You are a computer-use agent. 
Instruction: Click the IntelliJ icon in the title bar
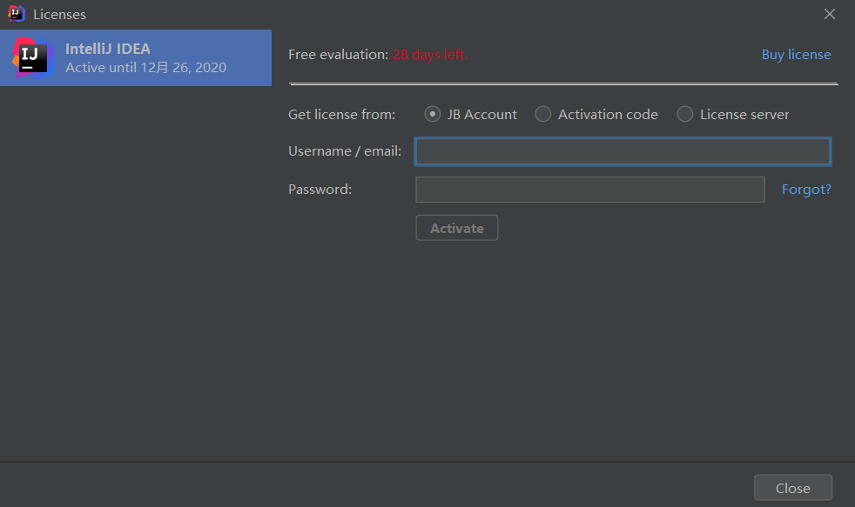click(17, 14)
